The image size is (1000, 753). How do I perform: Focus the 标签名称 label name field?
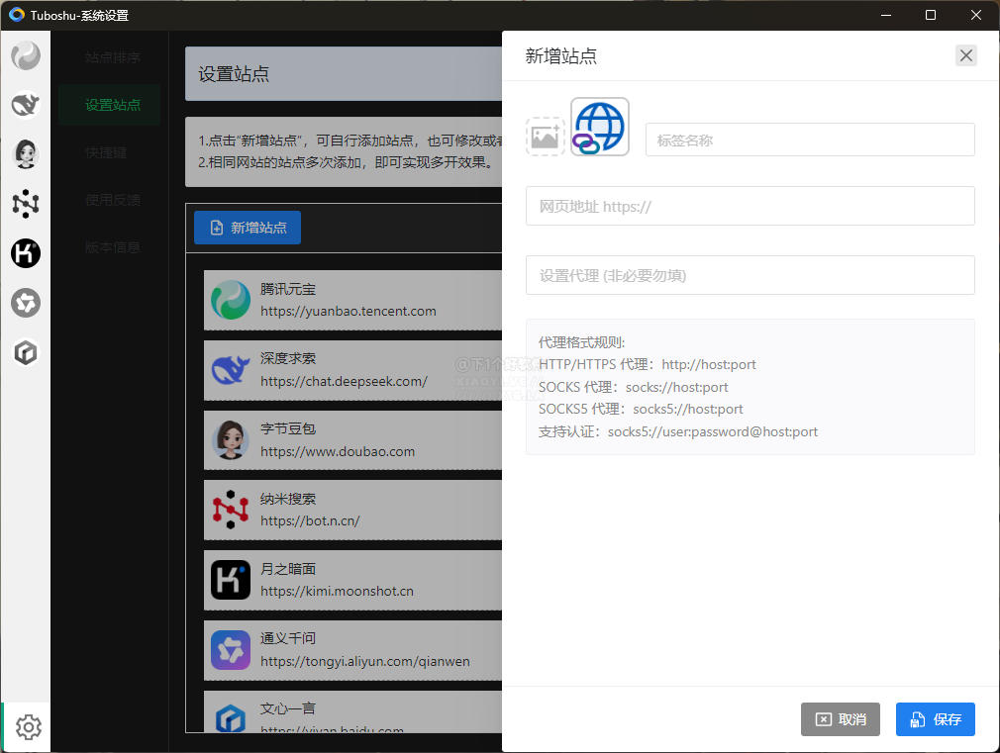click(x=810, y=140)
